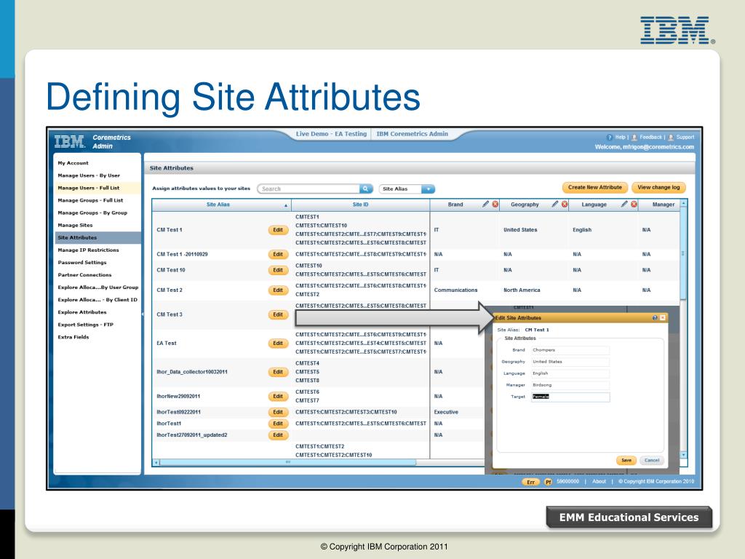The image size is (745, 559).
Task: Click the Pf status indicator
Action: point(548,482)
